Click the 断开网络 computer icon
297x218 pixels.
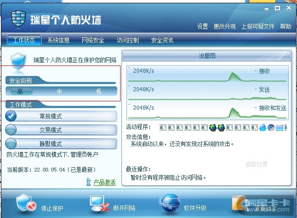pyautogui.click(x=99, y=204)
